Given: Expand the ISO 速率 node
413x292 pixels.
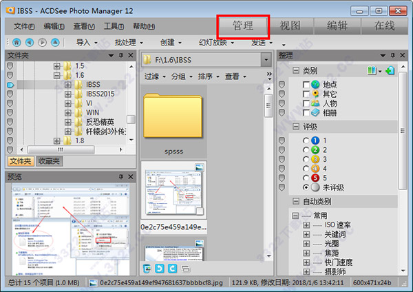Looking at the screenshot, I should pyautogui.click(x=306, y=225).
